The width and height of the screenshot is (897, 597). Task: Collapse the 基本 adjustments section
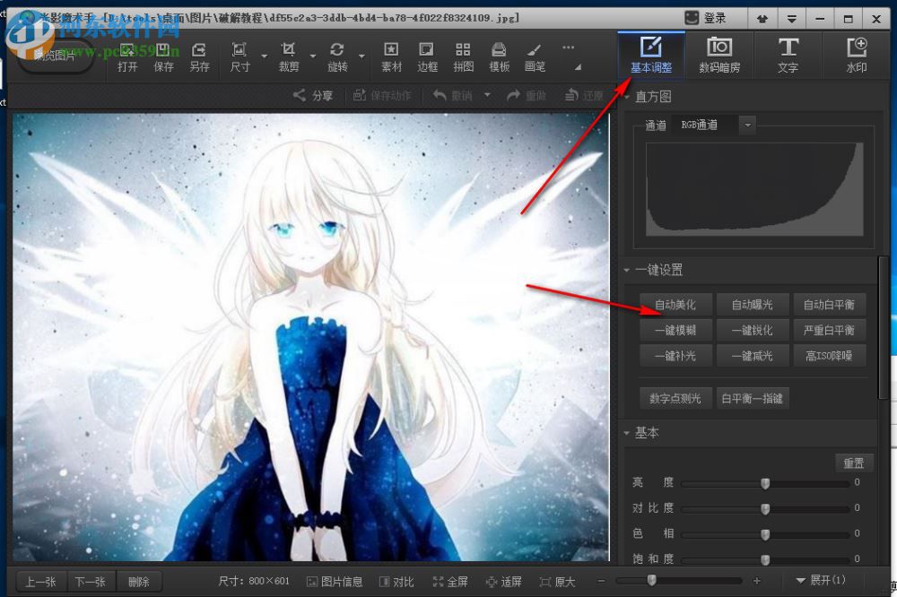pyautogui.click(x=626, y=433)
